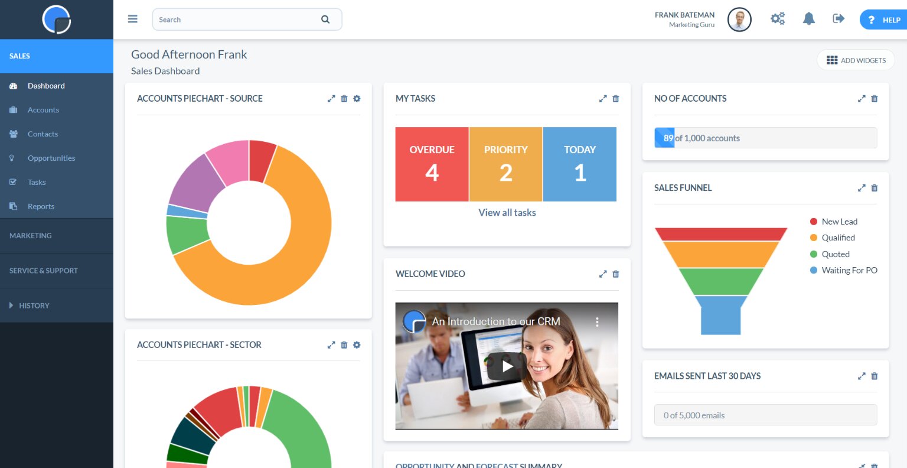The height and width of the screenshot is (468, 907).
Task: Toggle the Qualified legend item
Action: pyautogui.click(x=838, y=238)
